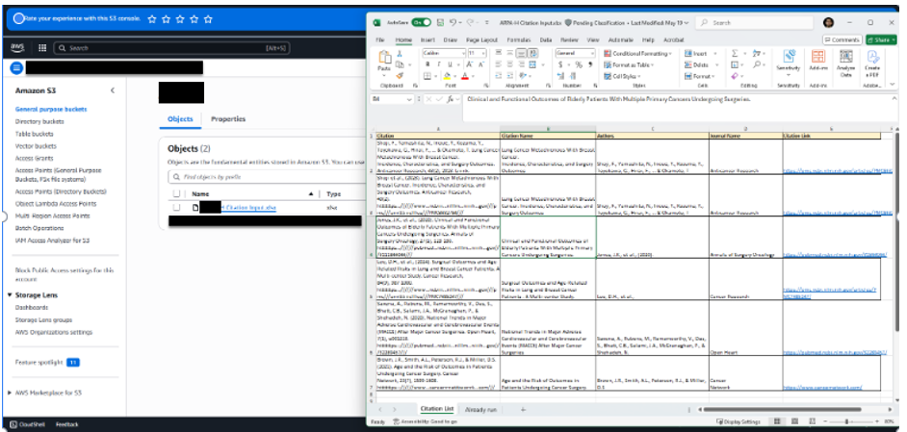Adjust the Excel zoom slider
Screen dimensions: 907x432
click(x=846, y=421)
